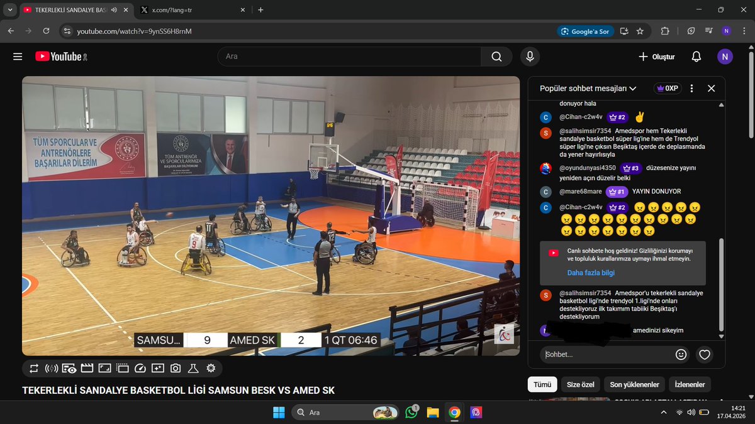
Task: Click the fit-to-window frame icon under player
Action: (104, 368)
